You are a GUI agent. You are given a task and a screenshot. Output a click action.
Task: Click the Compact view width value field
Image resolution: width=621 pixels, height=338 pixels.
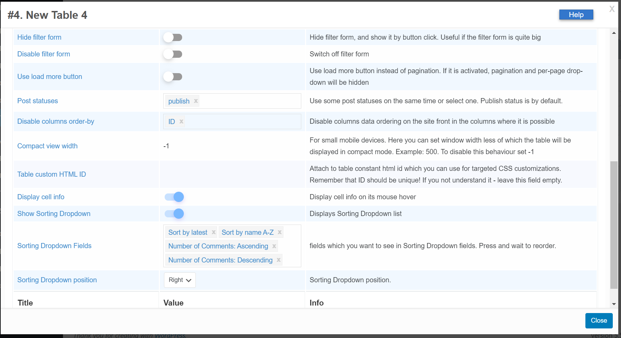click(x=232, y=146)
